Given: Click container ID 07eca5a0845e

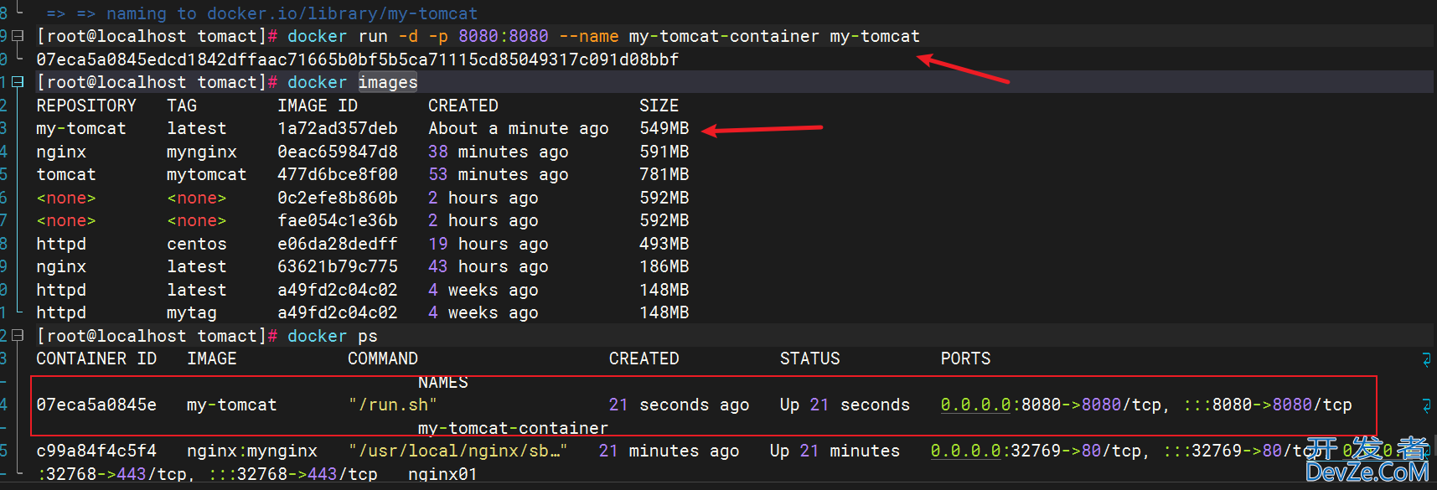Looking at the screenshot, I should pyautogui.click(x=96, y=405).
